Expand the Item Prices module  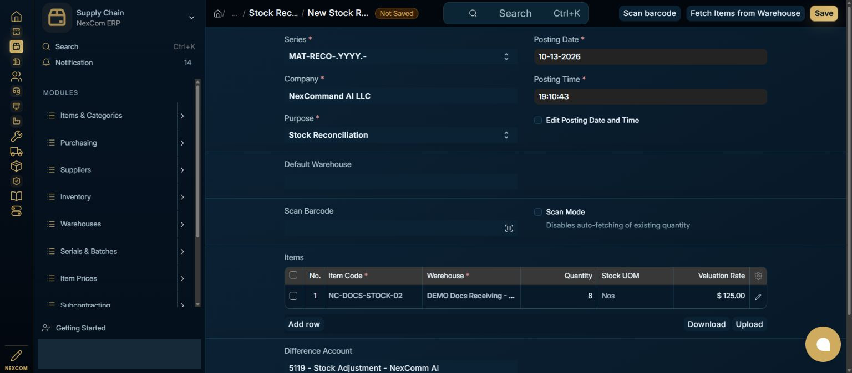coord(182,278)
